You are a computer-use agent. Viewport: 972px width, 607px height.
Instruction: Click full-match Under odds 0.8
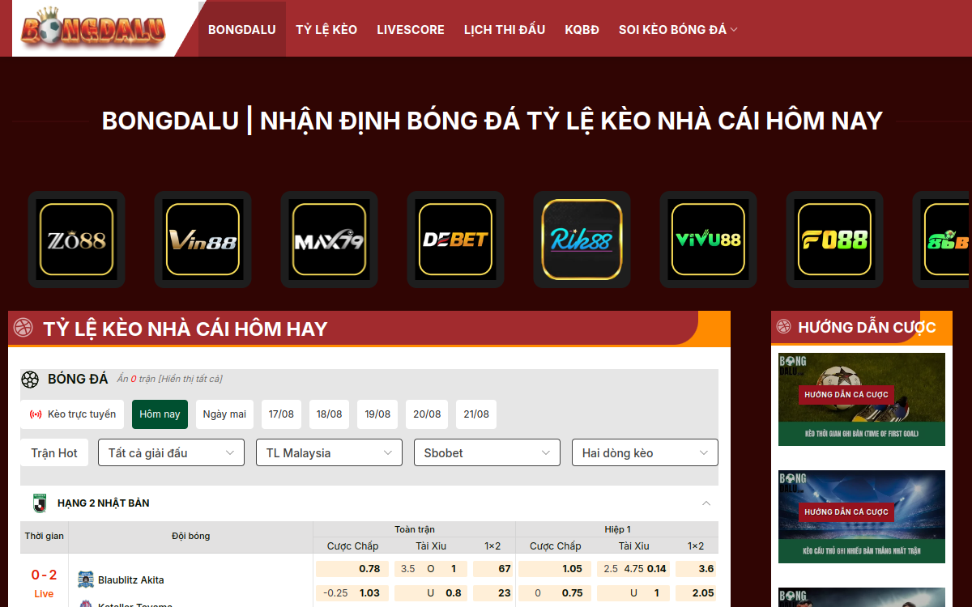click(454, 592)
